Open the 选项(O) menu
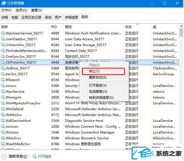 [21, 10]
